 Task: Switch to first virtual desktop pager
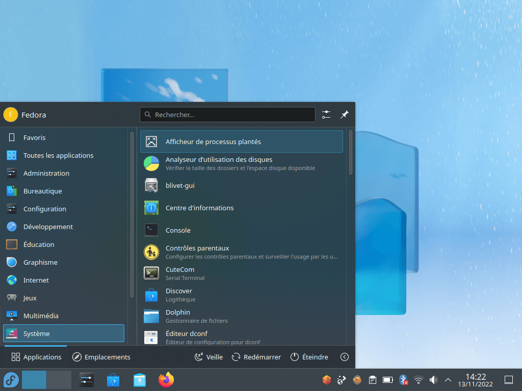click(x=34, y=380)
